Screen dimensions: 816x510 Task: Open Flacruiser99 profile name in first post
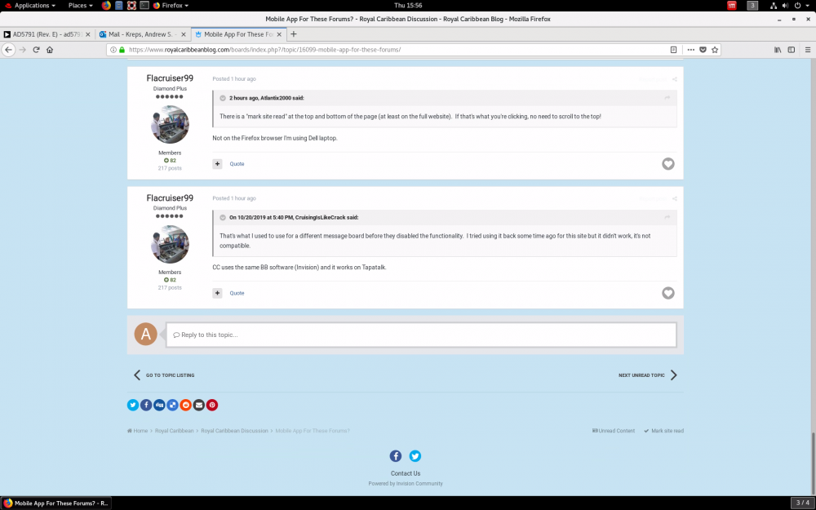pyautogui.click(x=170, y=78)
